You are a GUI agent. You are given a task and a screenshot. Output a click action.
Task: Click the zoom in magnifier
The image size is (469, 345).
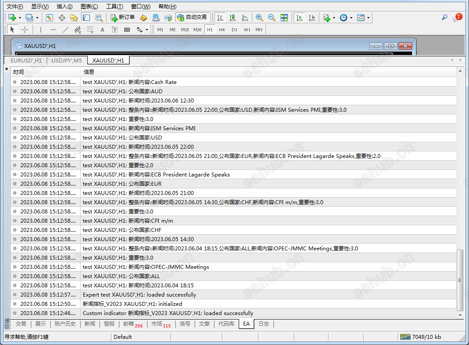tap(259, 18)
